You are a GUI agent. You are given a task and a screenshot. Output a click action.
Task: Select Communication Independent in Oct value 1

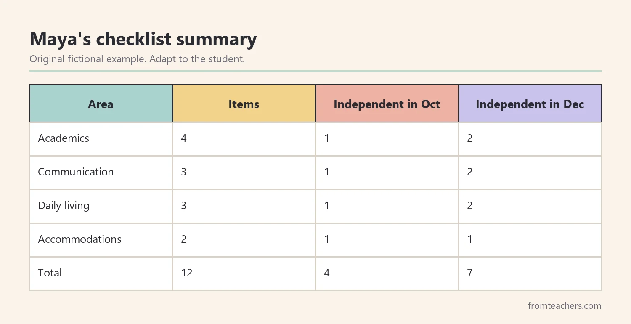coord(327,172)
